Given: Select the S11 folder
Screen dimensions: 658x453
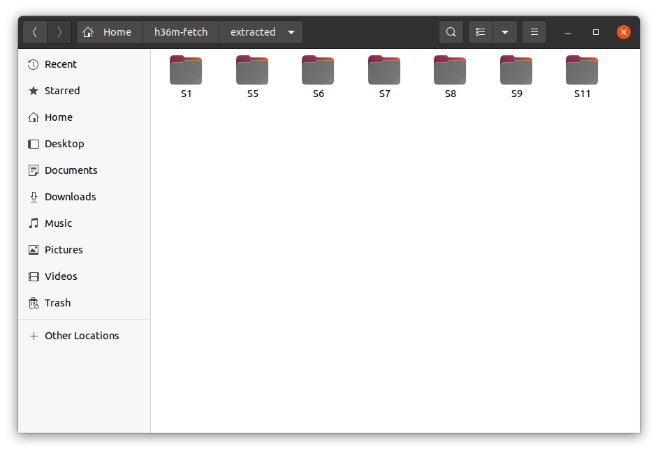Looking at the screenshot, I should coord(582,77).
